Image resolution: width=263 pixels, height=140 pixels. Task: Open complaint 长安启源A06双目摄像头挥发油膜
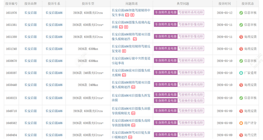pyautogui.click(x=131, y=98)
